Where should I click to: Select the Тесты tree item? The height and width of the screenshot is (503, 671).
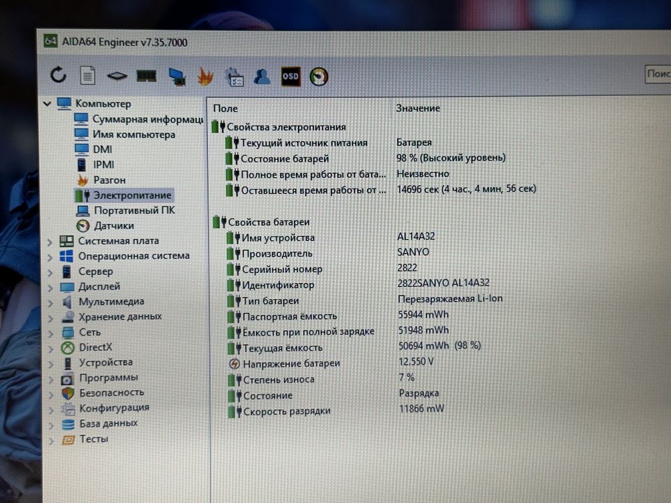coord(85,439)
